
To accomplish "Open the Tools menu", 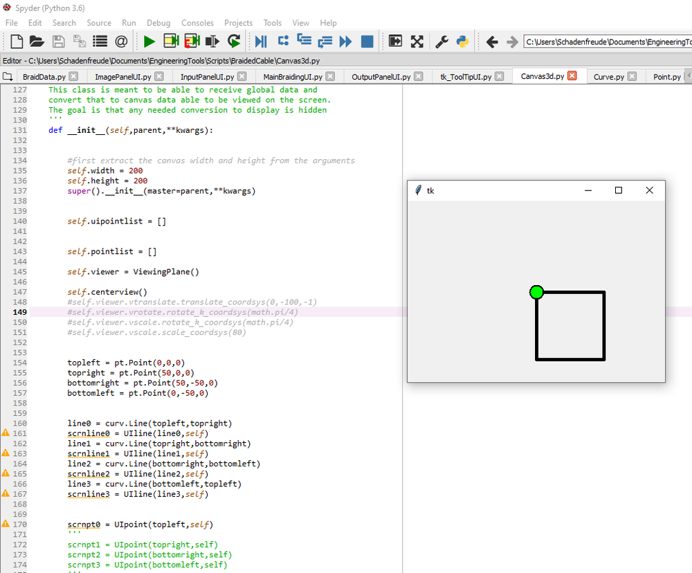I will pyautogui.click(x=272, y=23).
